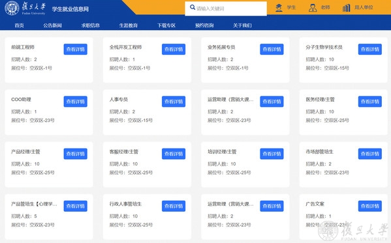Click the student graduate cap icon
Image resolution: width=391 pixels, height=243 pixels.
point(279,8)
